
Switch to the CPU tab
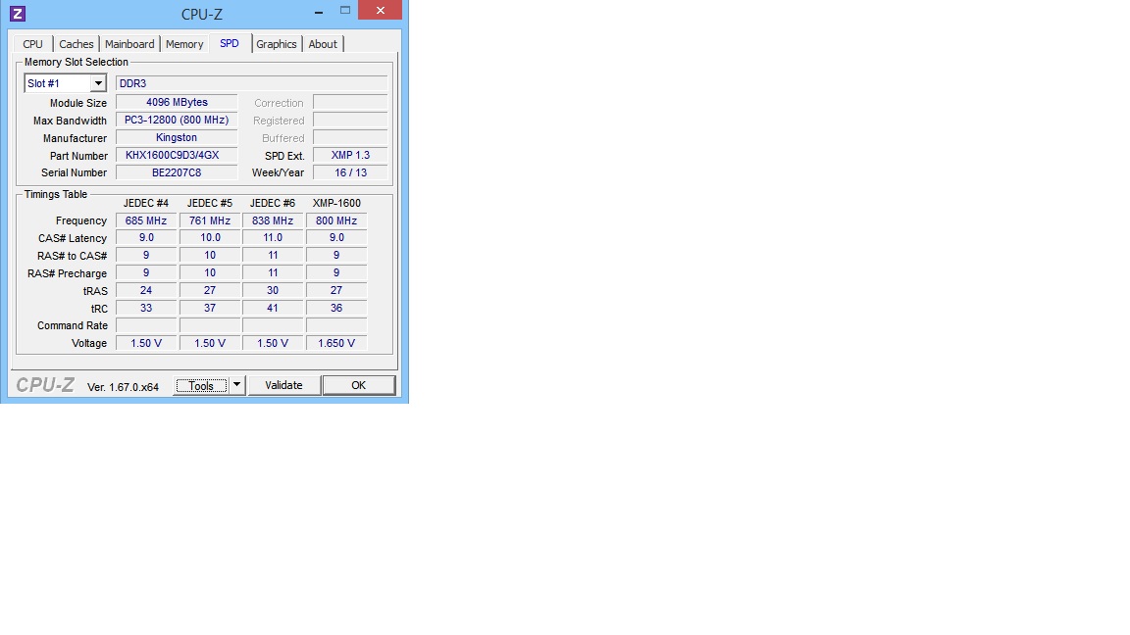[32, 44]
